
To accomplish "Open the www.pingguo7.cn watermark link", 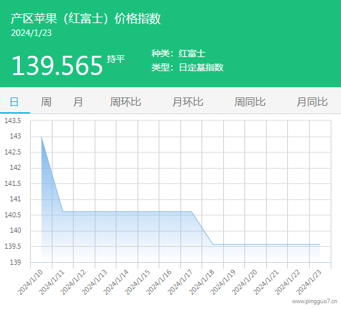I will click(315, 301).
